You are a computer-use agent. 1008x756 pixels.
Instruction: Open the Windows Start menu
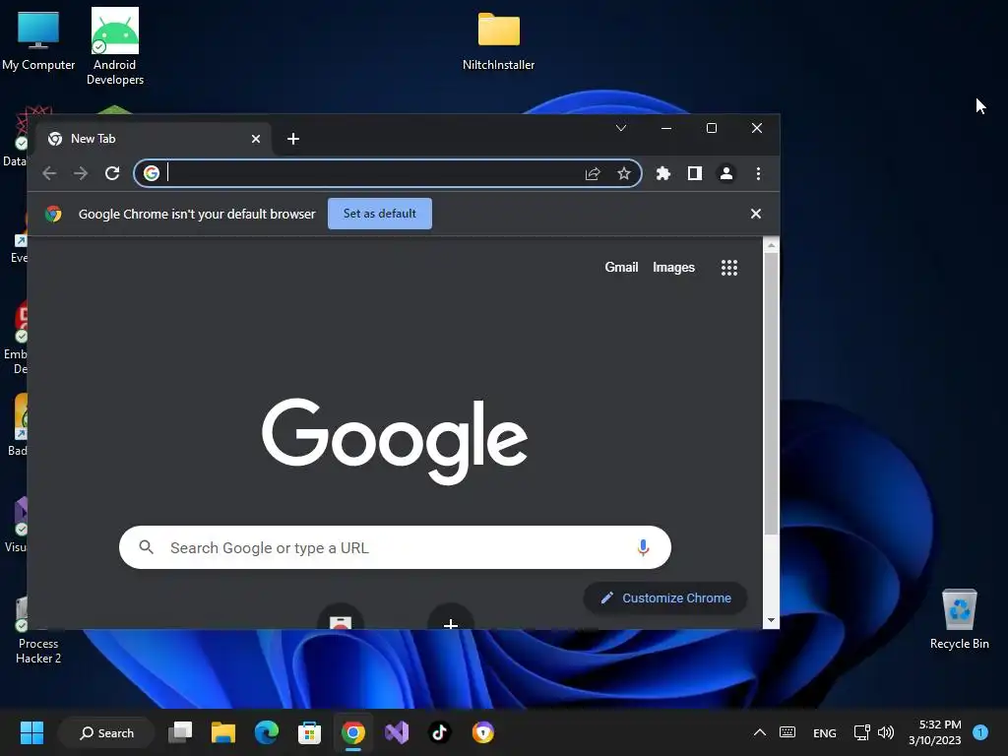click(x=31, y=732)
